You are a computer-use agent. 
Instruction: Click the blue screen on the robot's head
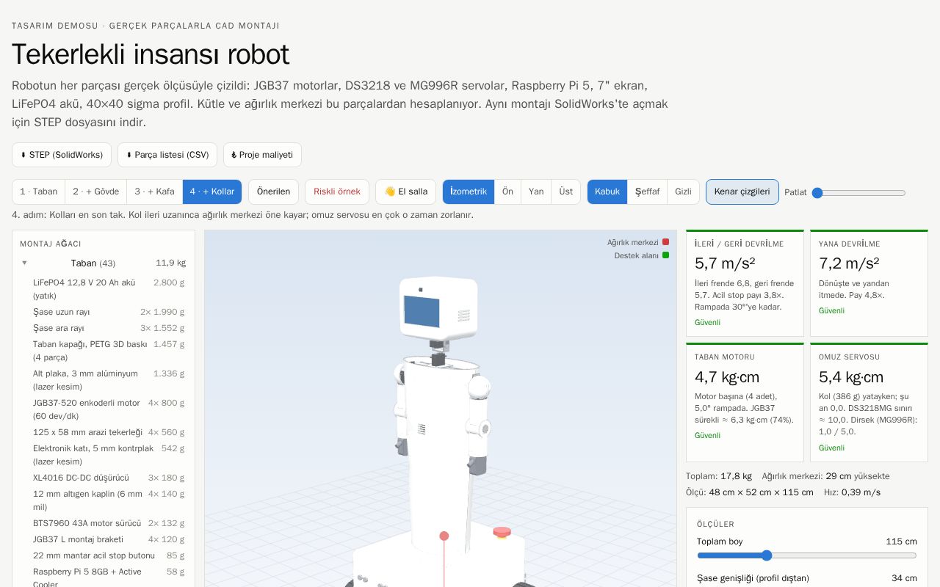click(422, 311)
